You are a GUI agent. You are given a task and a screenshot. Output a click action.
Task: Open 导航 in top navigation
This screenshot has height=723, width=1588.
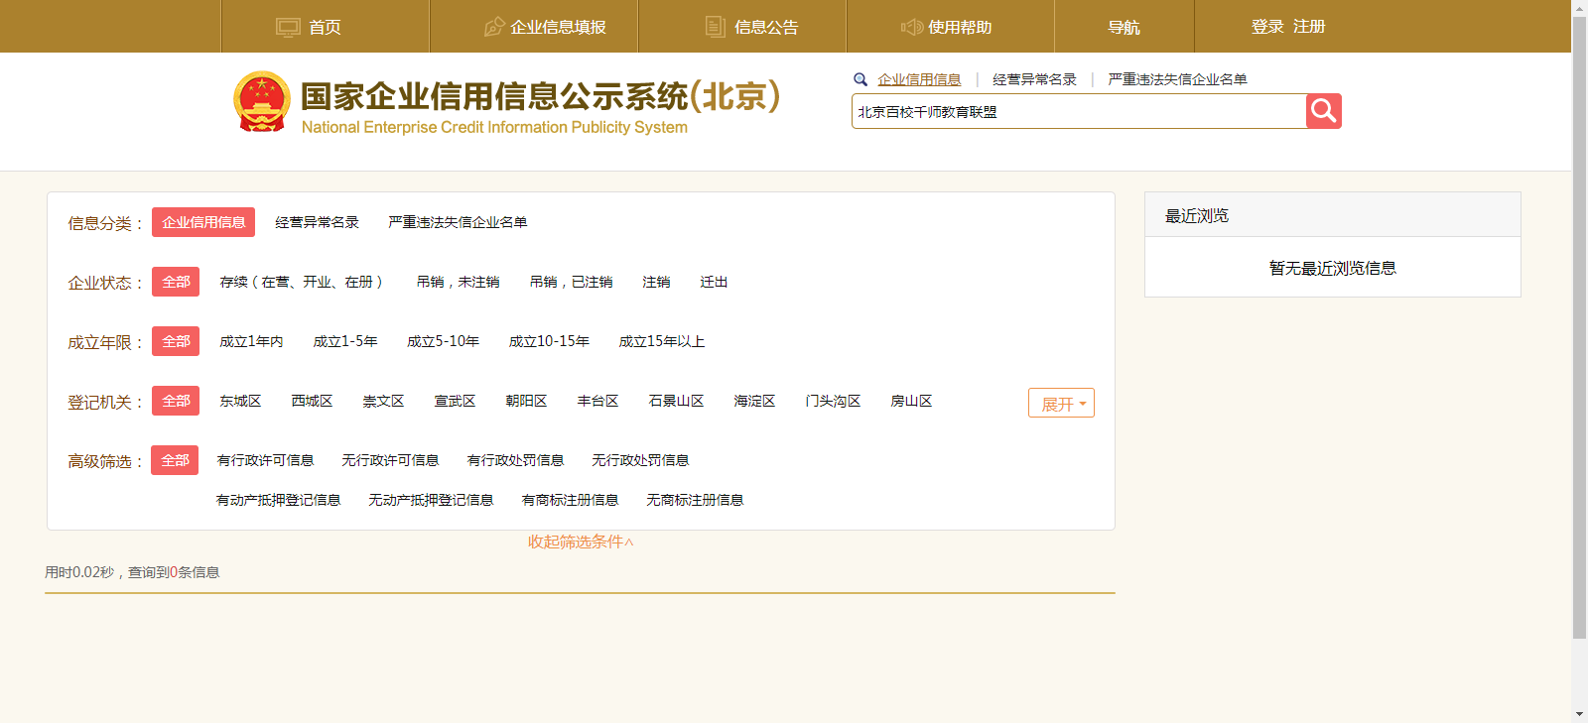1124,27
